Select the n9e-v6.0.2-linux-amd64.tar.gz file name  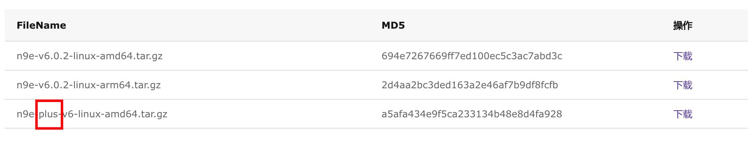[90, 56]
